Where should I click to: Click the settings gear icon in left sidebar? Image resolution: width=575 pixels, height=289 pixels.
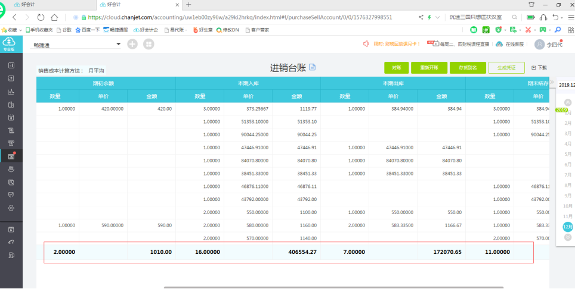[11, 208]
